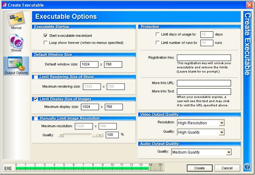
Task: Open the Menus section icon
Action: [x=16, y=20]
